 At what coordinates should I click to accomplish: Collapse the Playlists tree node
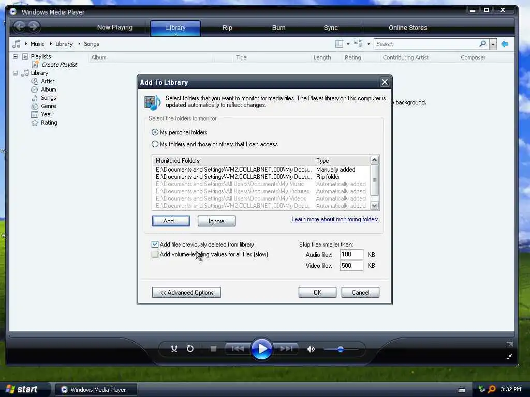(15, 56)
